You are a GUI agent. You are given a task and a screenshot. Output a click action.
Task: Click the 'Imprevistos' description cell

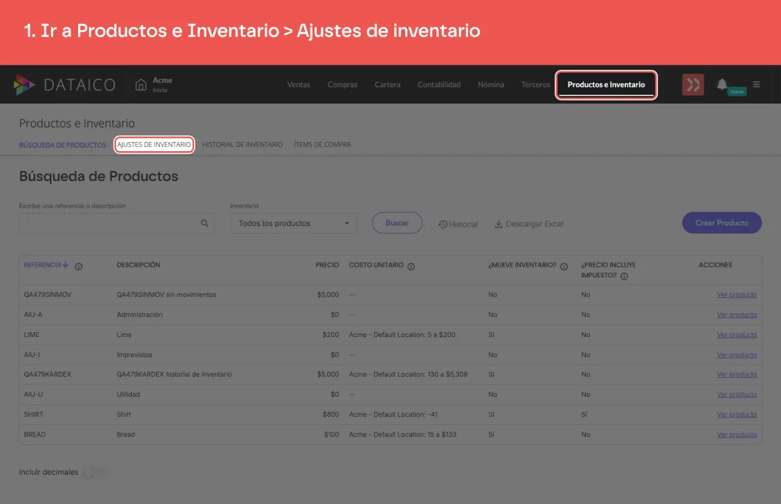tap(135, 355)
